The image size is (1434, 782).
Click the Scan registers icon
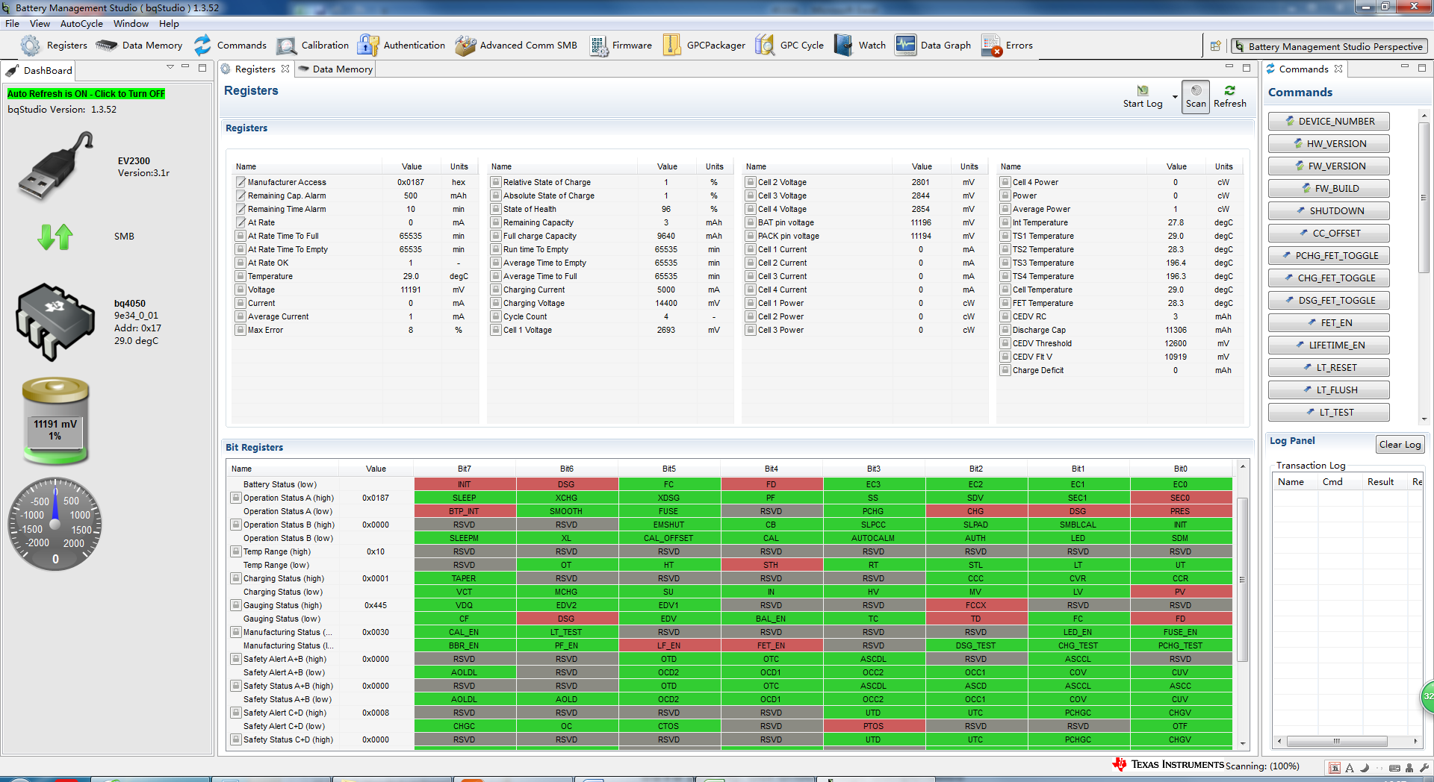1196,97
